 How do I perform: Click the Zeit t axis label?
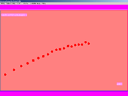pyautogui.click(x=119, y=84)
